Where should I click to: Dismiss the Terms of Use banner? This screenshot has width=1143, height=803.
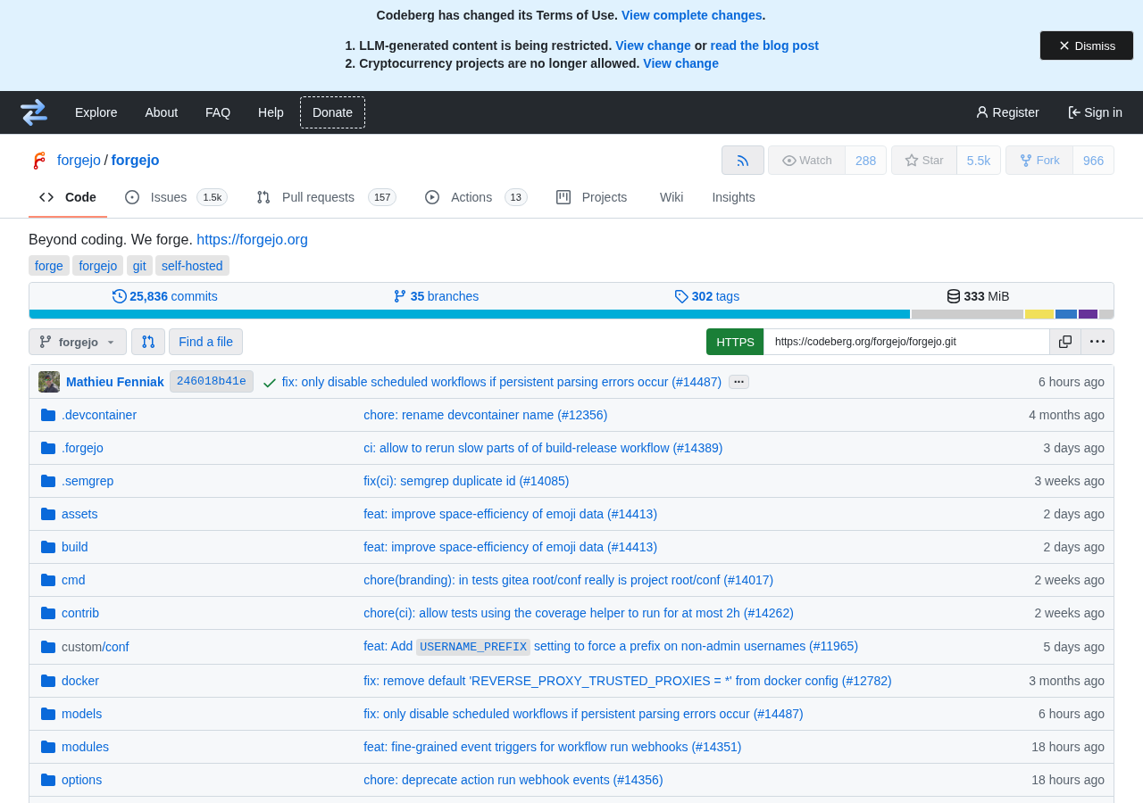1087,46
